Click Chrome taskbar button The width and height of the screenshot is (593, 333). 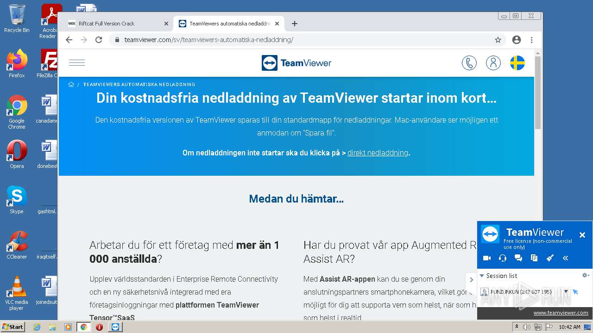pos(84,327)
